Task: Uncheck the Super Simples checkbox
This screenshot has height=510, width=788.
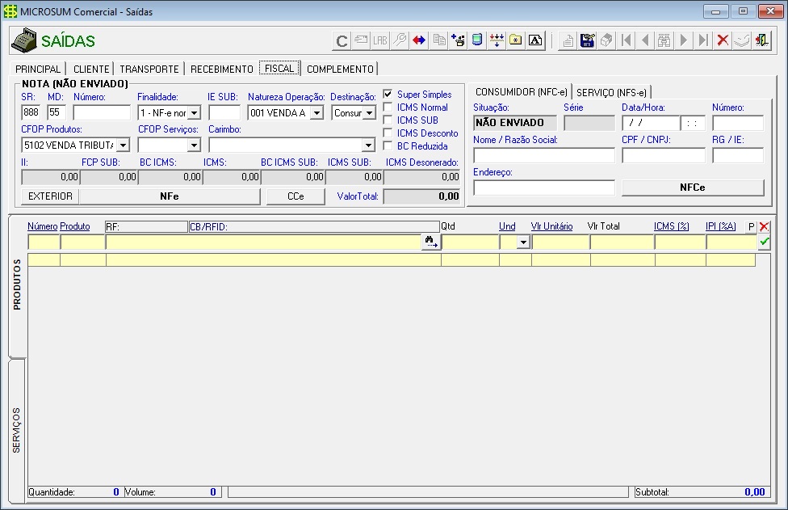Action: pyautogui.click(x=388, y=95)
